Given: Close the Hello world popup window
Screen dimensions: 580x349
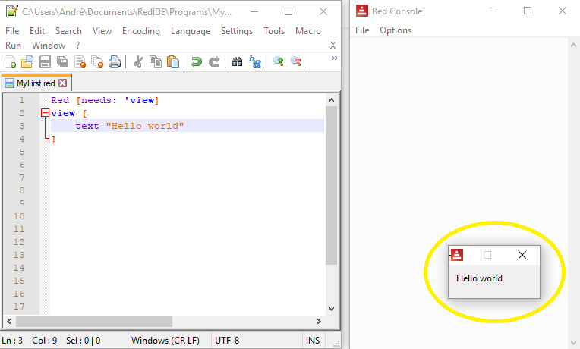Looking at the screenshot, I should [522, 255].
